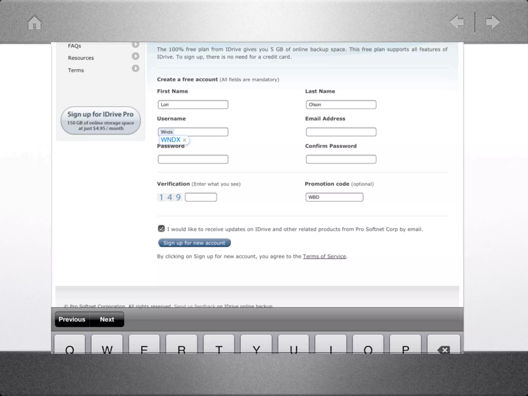The image size is (528, 396).
Task: Focus the Password input field
Action: coord(193,159)
